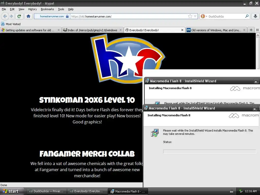Close the Old versions of Windows tab

click(244, 30)
